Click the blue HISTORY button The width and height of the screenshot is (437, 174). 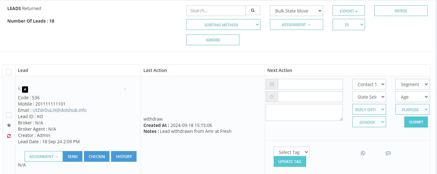124,156
